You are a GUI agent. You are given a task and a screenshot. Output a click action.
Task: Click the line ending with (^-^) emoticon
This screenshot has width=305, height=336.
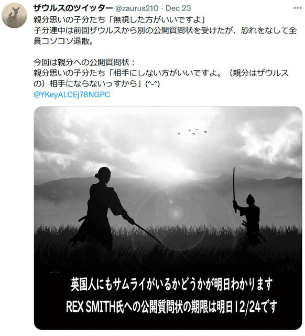coord(96,83)
